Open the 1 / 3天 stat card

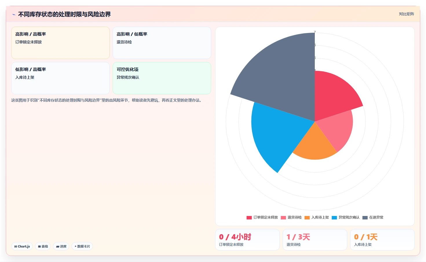[315, 240]
